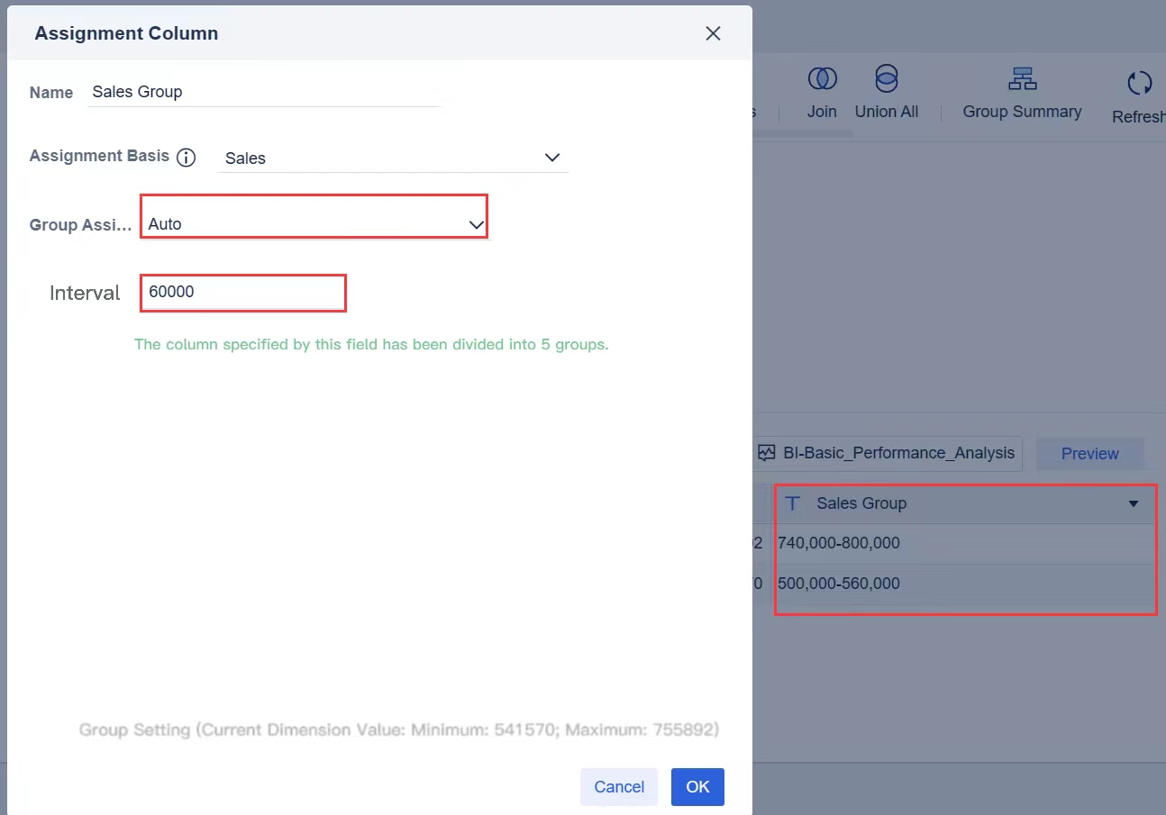Click the Assignment Basis info icon

point(186,158)
